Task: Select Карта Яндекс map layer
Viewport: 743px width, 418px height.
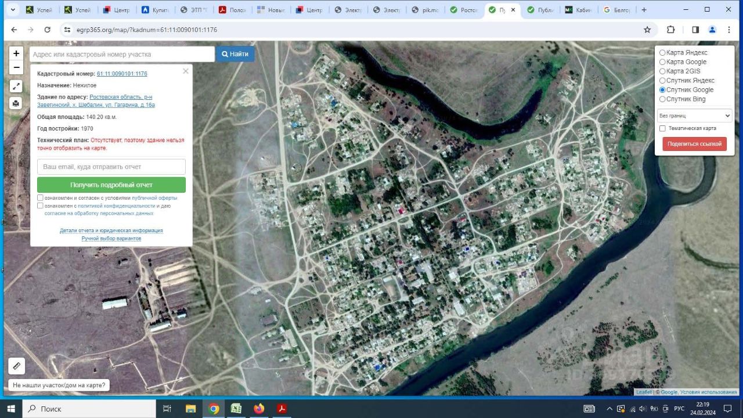Action: coord(662,53)
